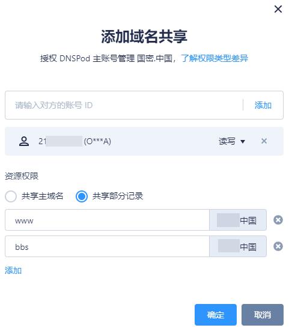Click the user avatar icon
292x328 pixels.
(24, 141)
